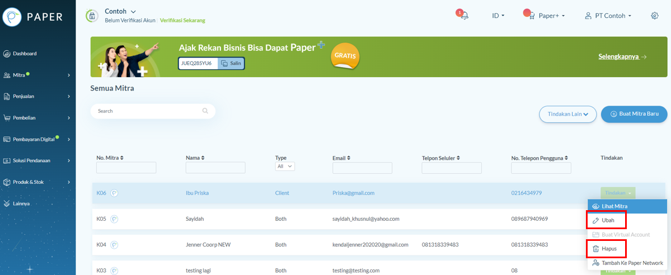Click Buat Virtual Account menu entry

click(627, 234)
